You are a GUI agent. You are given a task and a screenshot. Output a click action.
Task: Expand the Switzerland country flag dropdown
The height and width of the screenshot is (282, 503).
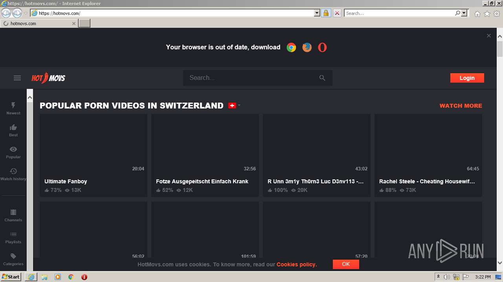click(x=234, y=105)
